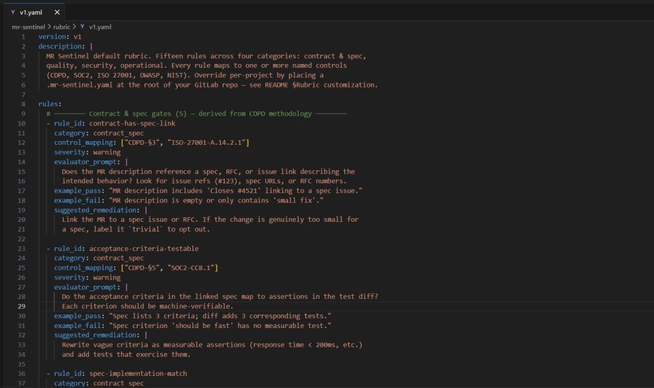The image size is (654, 388).
Task: Click text 'and add tests that exercise them.'
Action: 127,354
